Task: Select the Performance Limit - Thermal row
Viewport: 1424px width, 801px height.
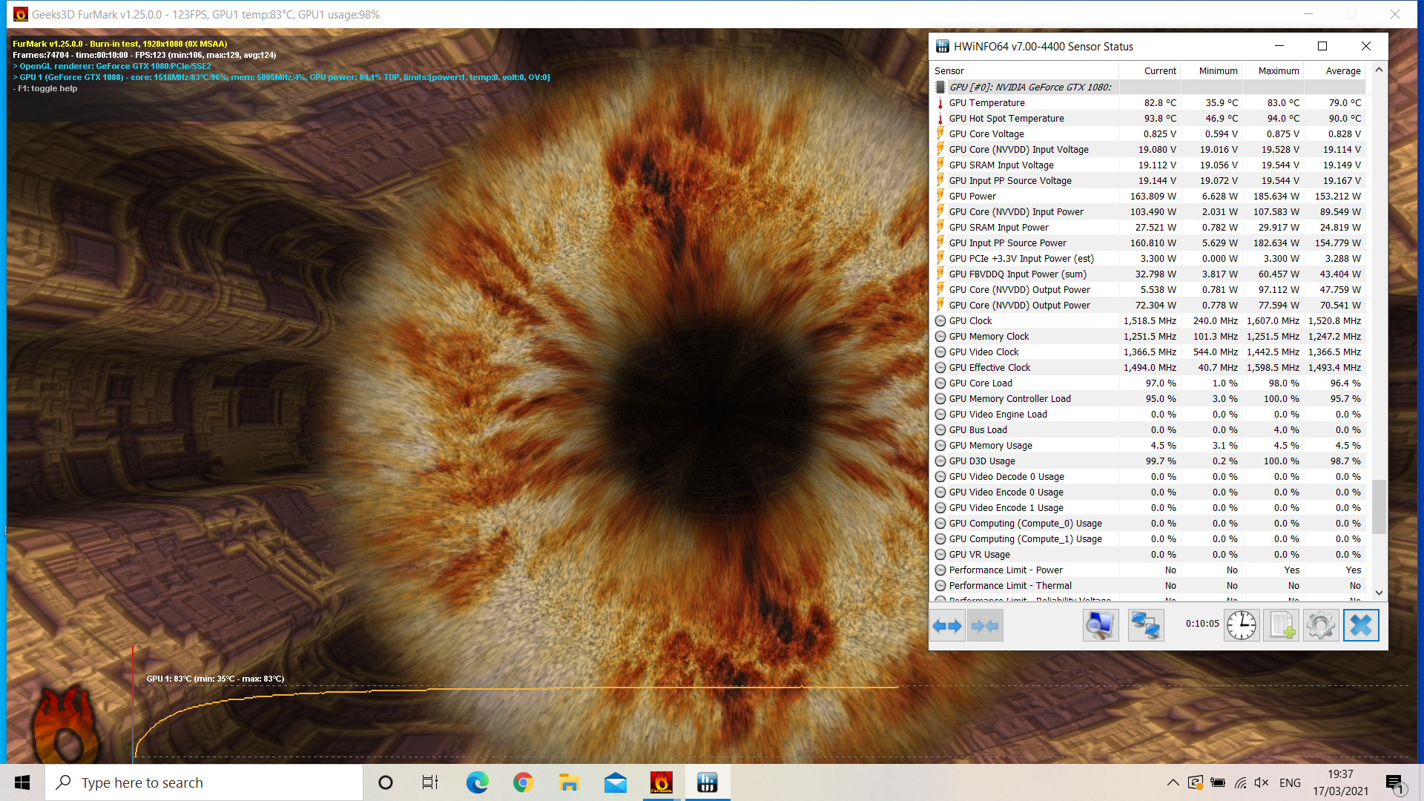Action: [1148, 586]
